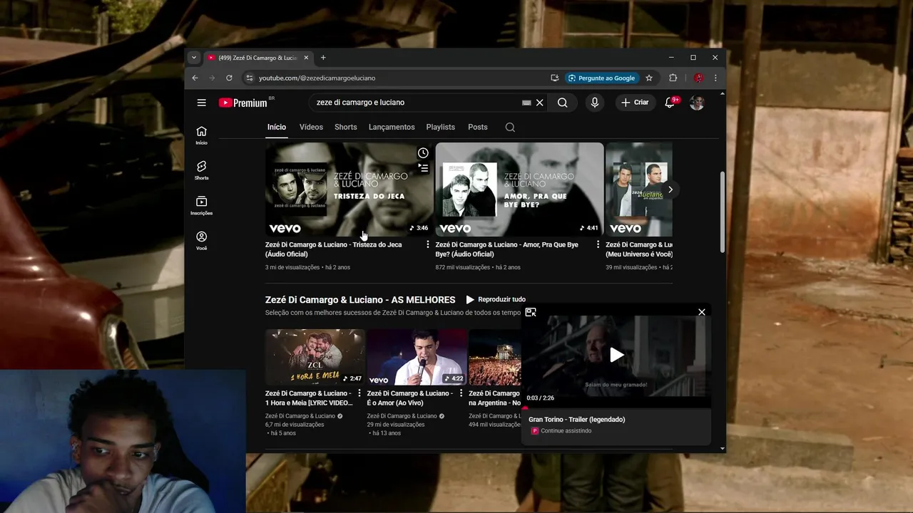The width and height of the screenshot is (913, 513).
Task: Open options for 1 Hora e Meia video
Action: tap(359, 393)
